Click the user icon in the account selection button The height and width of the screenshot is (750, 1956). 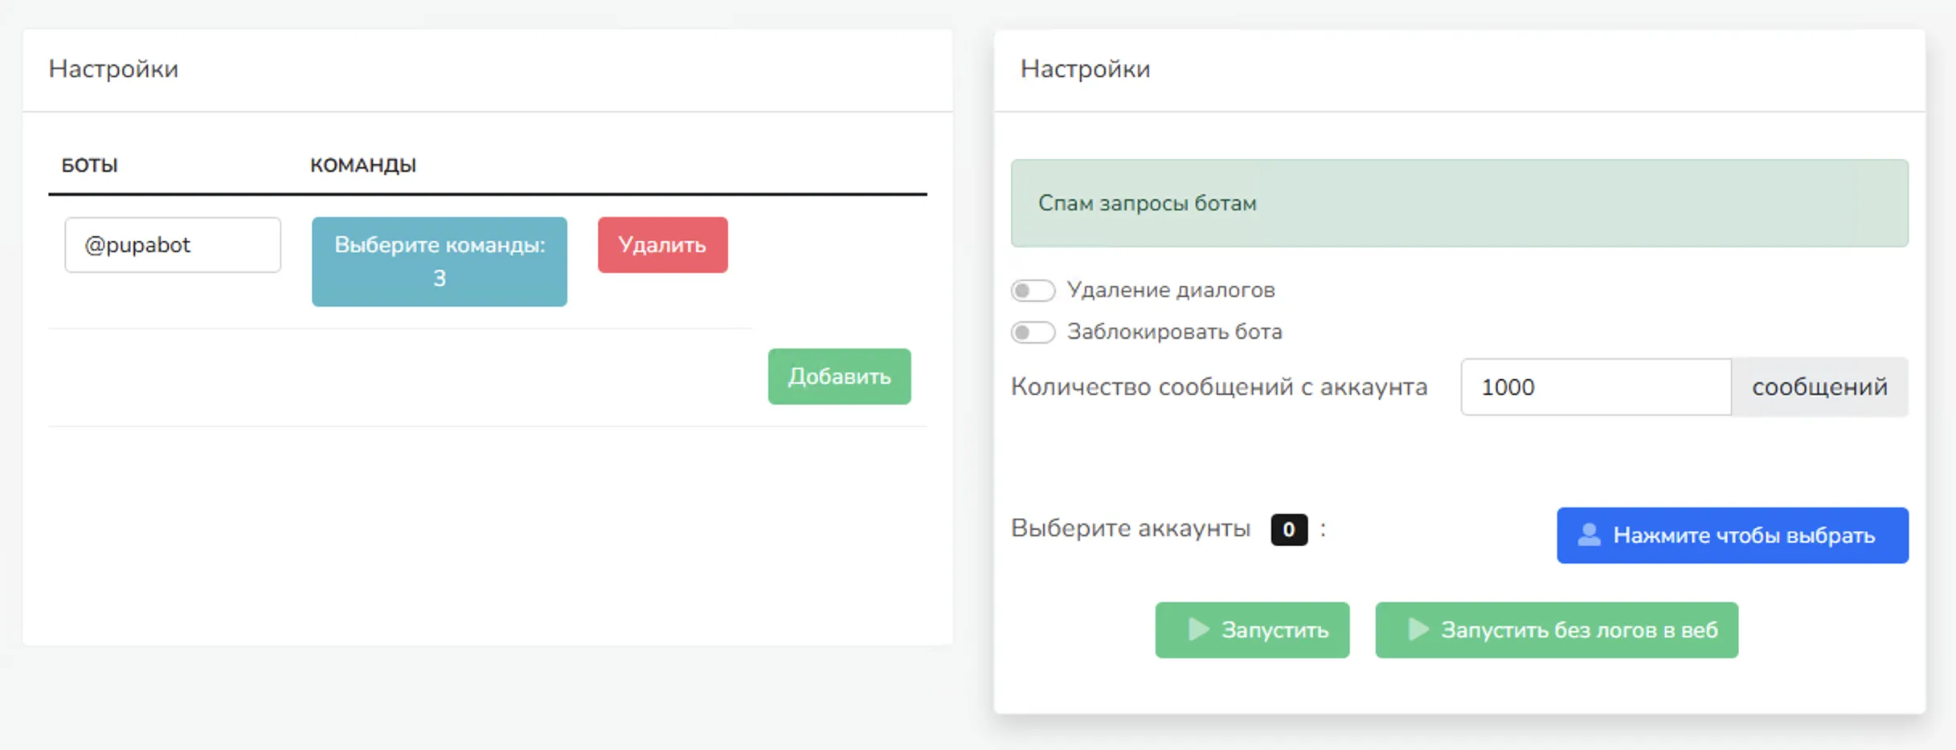1589,535
